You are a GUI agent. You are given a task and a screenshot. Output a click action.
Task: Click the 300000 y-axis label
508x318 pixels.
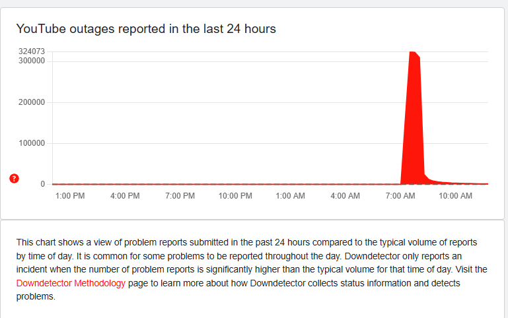pos(32,61)
